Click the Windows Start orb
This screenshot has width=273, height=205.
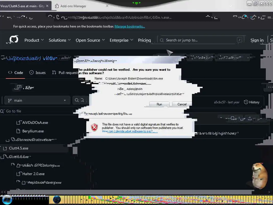coord(7,200)
